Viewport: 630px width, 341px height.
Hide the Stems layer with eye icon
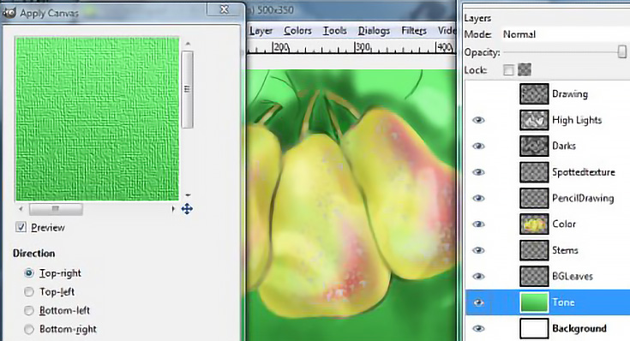tap(478, 250)
